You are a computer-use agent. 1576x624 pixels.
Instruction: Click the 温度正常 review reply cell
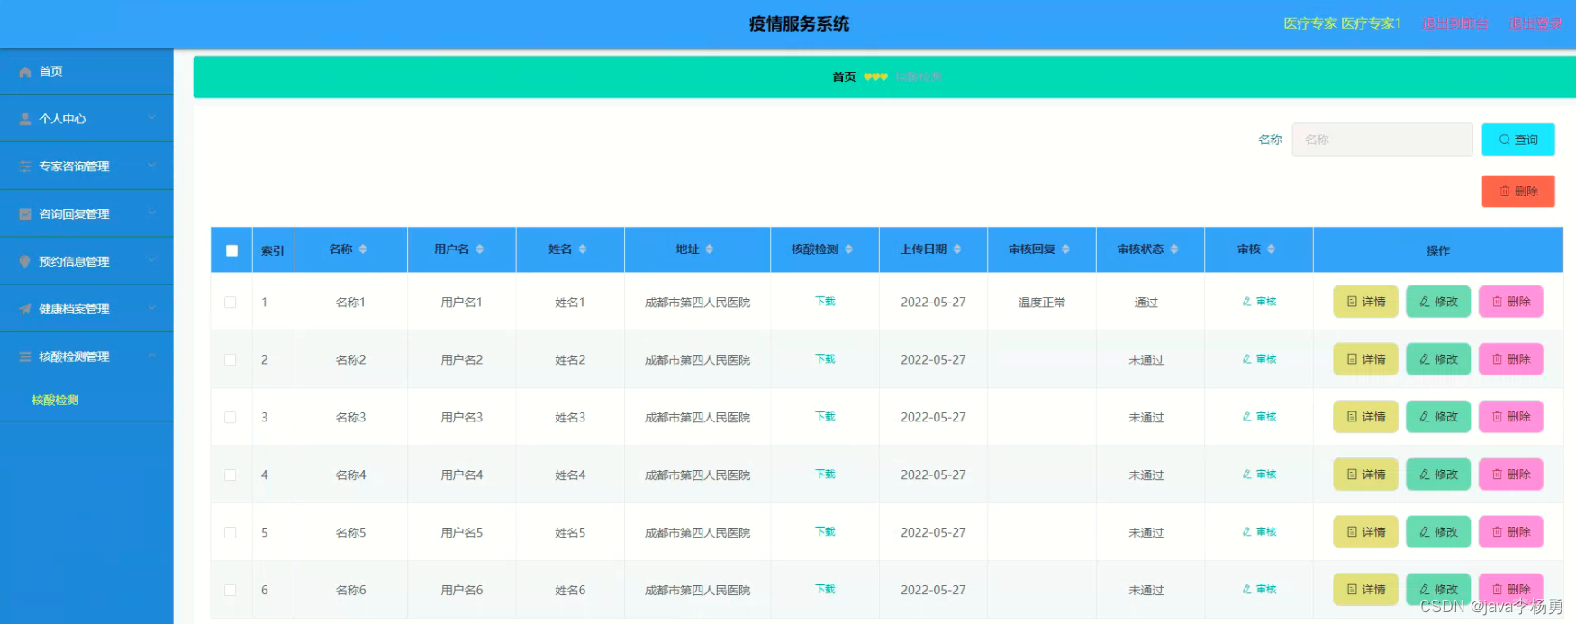pos(1042,303)
